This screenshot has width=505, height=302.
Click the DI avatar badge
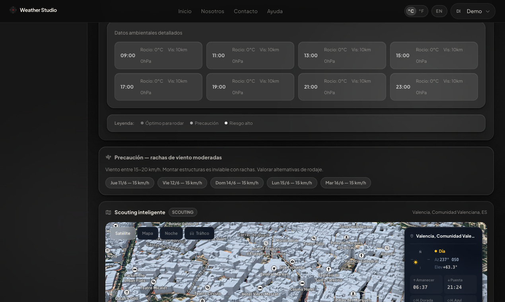pyautogui.click(x=458, y=11)
